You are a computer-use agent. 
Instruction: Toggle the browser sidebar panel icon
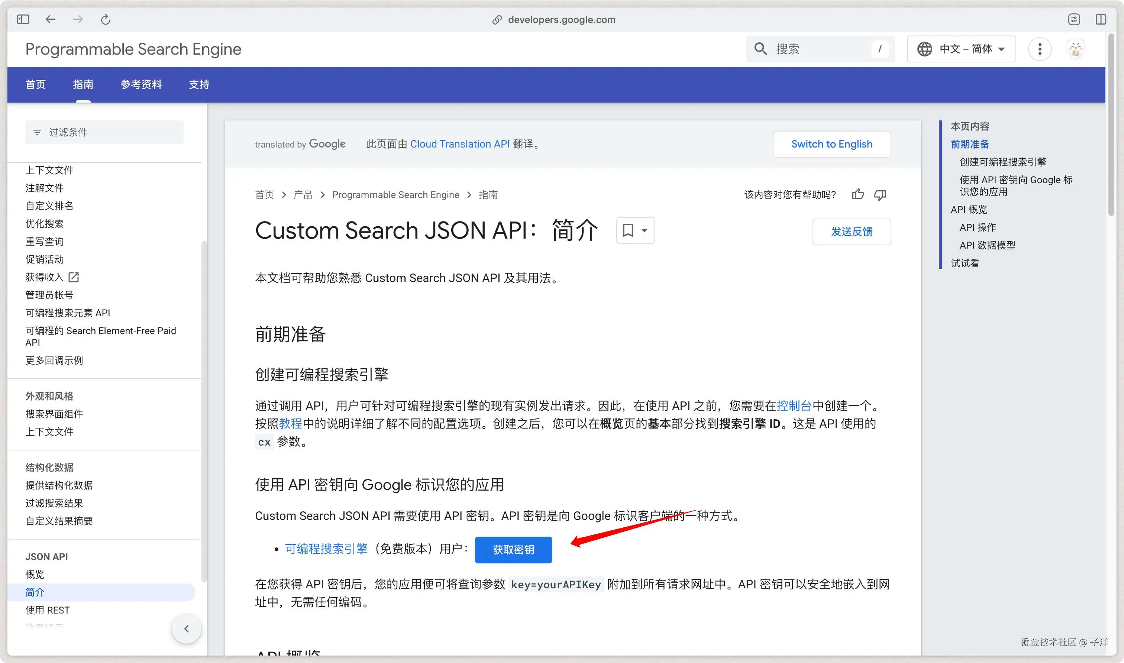[23, 19]
